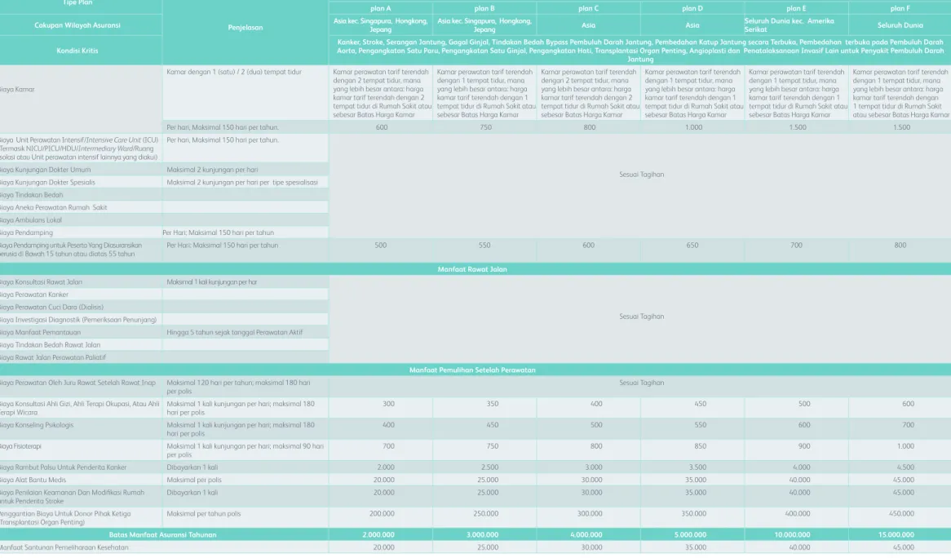Select the plan C column header
Viewport: 951px width, 558px height.
[588, 8]
